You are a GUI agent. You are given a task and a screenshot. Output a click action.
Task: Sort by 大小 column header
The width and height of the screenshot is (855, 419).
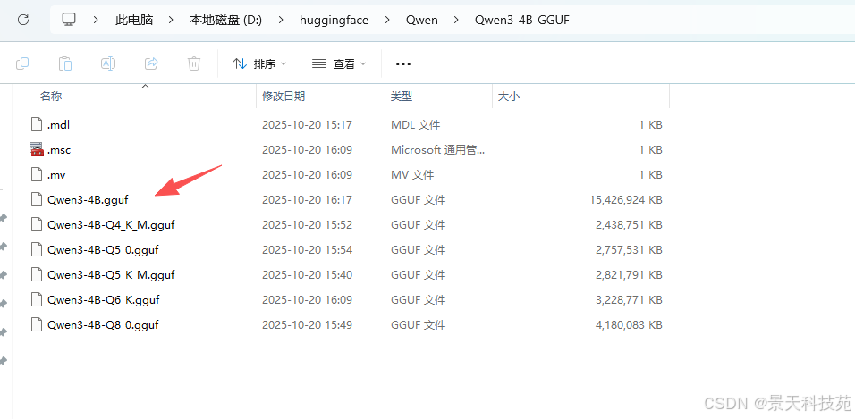(509, 96)
